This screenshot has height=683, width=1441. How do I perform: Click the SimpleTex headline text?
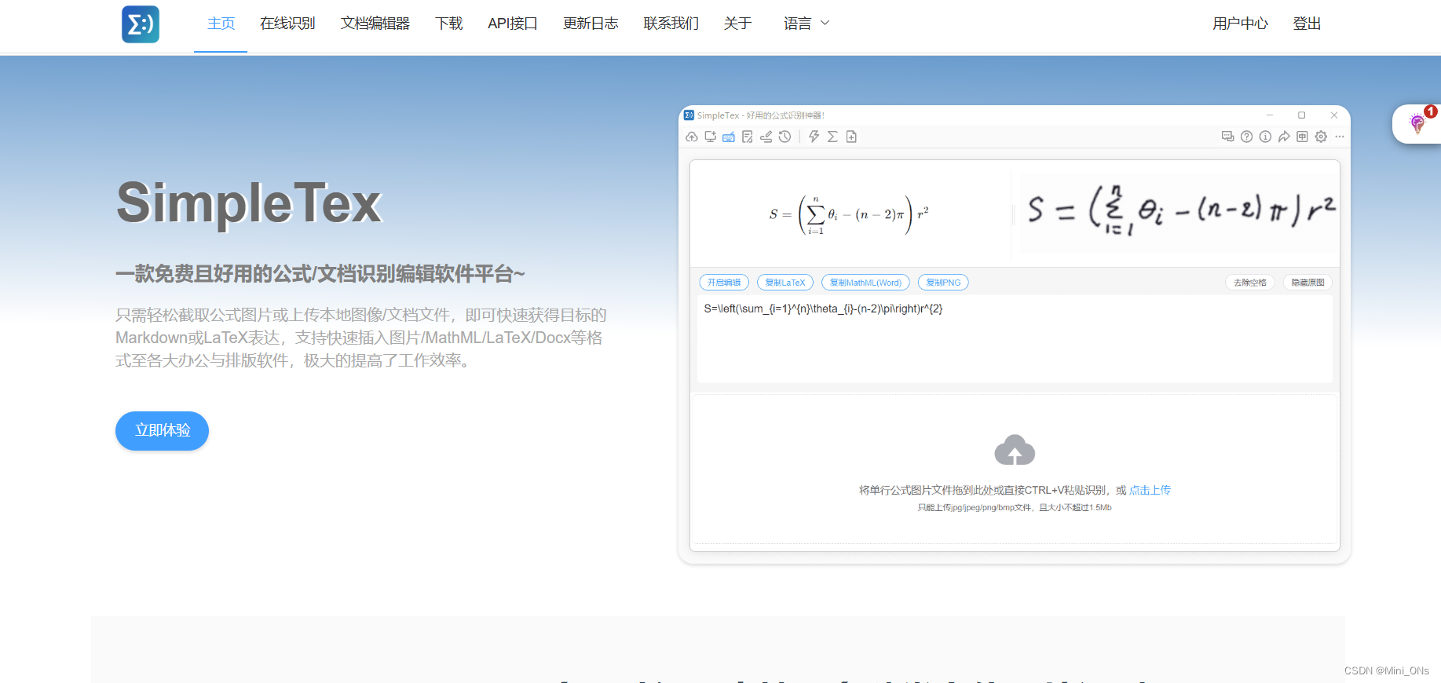[x=249, y=203]
